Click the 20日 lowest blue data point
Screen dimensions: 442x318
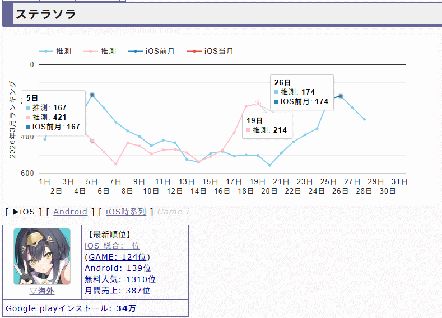[x=270, y=165]
